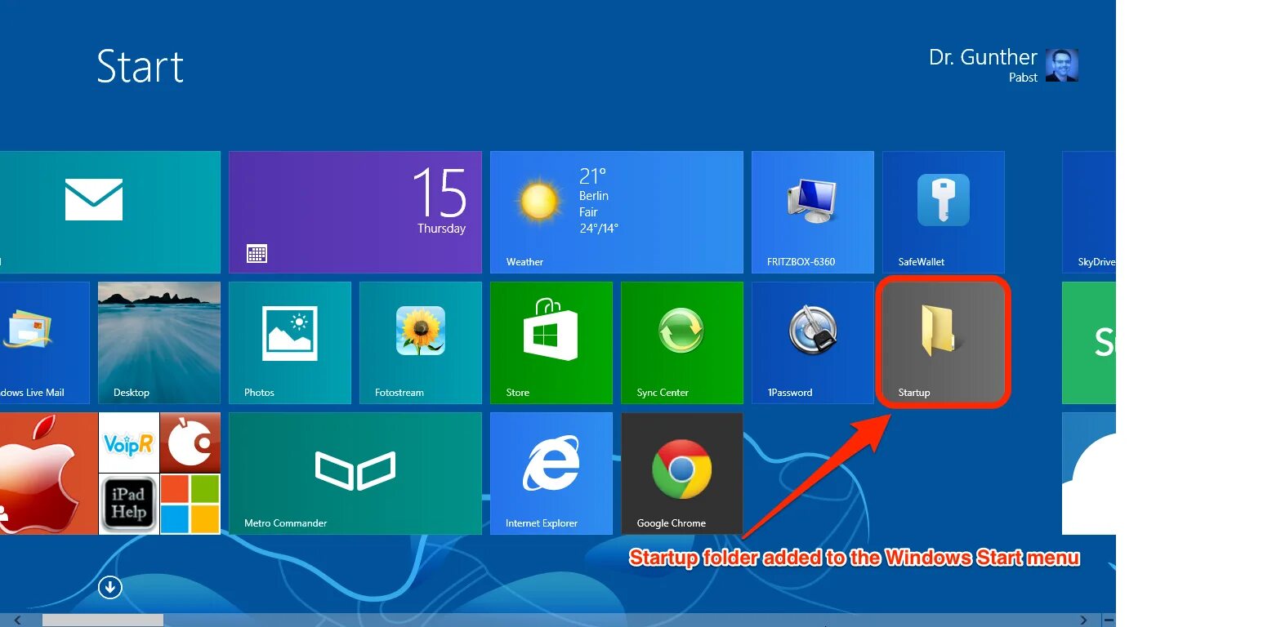Image resolution: width=1281 pixels, height=627 pixels.
Task: Launch Internet Explorer tile
Action: pyautogui.click(x=551, y=474)
